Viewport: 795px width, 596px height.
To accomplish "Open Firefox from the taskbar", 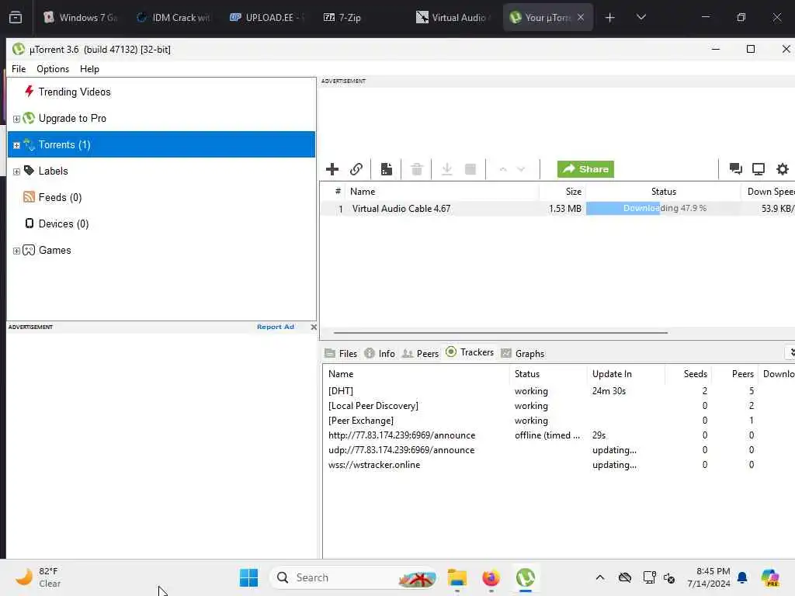I will coord(491,577).
